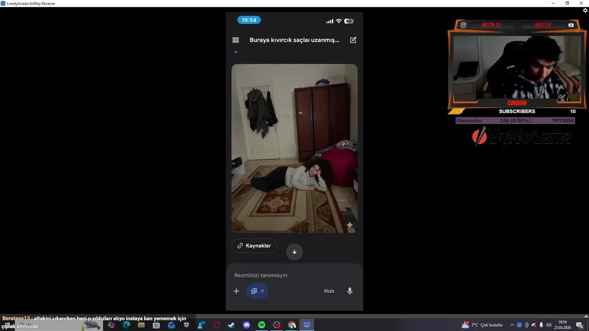Tap the scroll-to-bottom arrow button
This screenshot has width=589, height=331.
[294, 252]
